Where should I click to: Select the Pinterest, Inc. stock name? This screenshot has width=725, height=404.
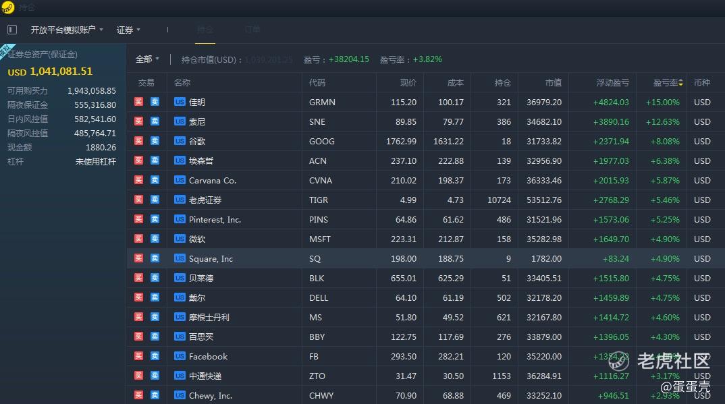[215, 220]
